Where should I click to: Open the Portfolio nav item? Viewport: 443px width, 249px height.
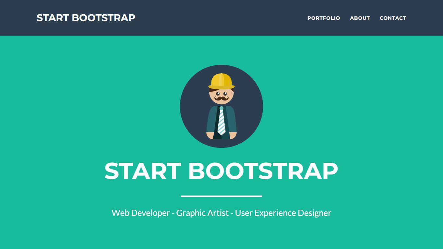[323, 18]
